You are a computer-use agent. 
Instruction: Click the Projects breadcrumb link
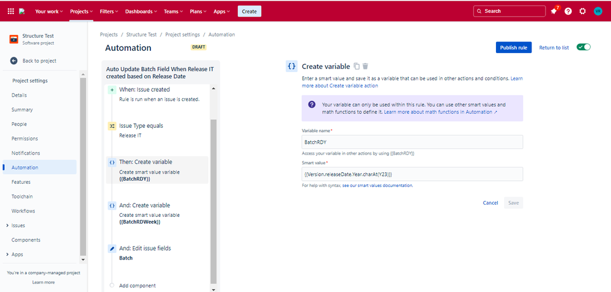tap(109, 35)
